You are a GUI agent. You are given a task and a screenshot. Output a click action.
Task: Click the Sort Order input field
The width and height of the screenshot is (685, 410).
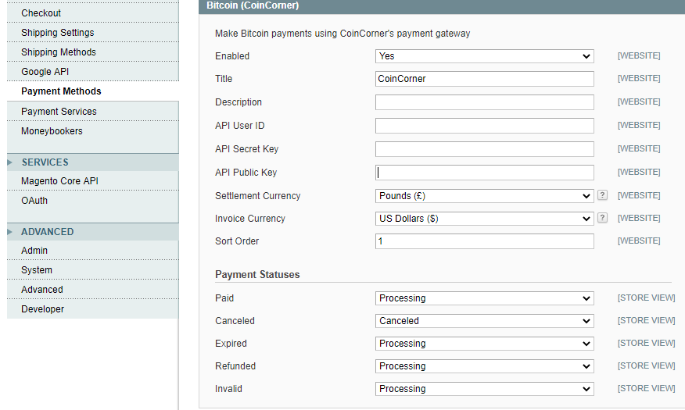[485, 241]
